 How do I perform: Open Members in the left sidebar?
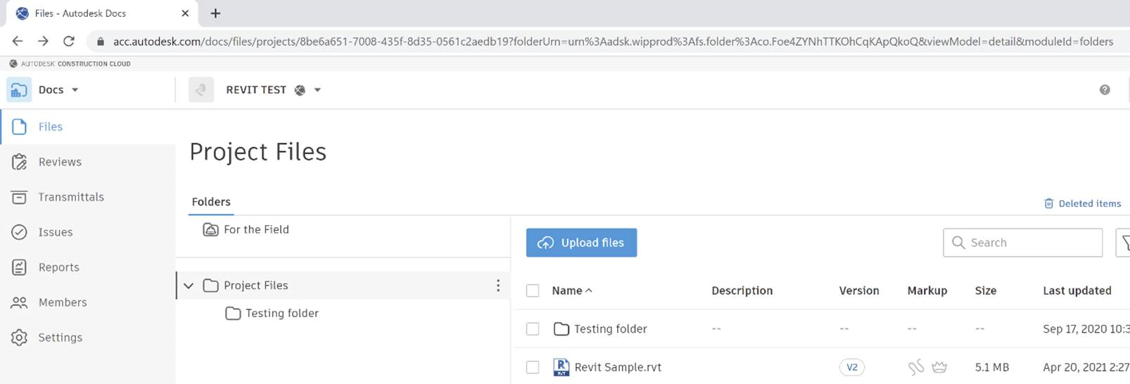point(88,302)
